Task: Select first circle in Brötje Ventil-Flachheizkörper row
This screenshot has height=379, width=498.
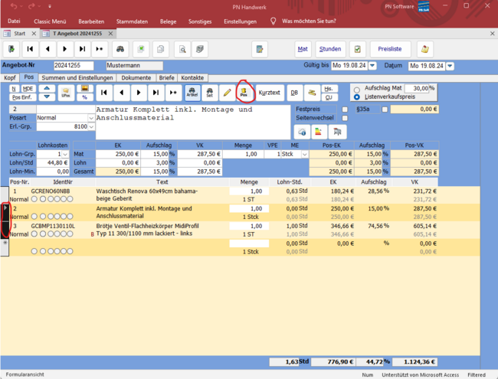Action: point(34,234)
